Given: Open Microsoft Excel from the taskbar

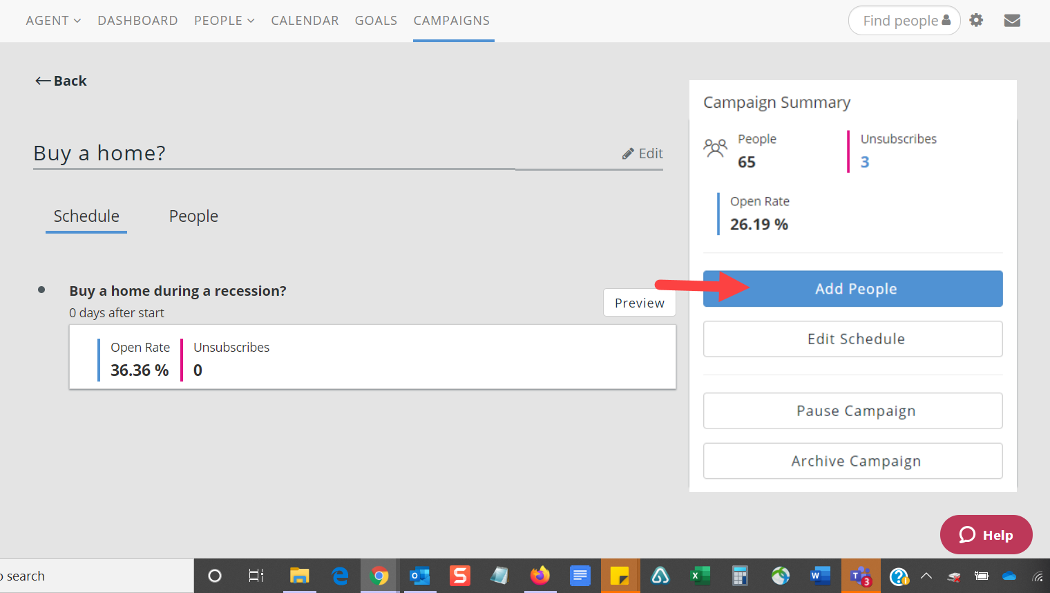Looking at the screenshot, I should pyautogui.click(x=700, y=576).
